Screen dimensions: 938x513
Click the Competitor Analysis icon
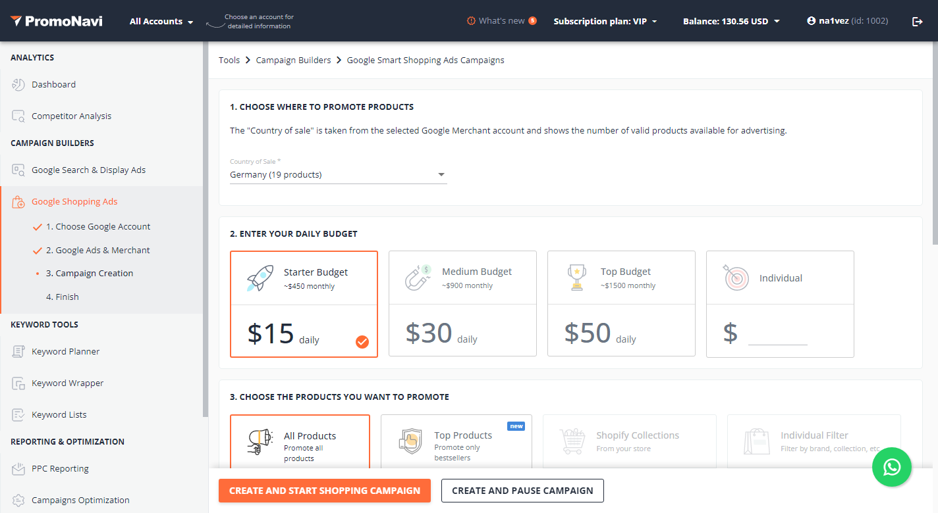point(18,116)
